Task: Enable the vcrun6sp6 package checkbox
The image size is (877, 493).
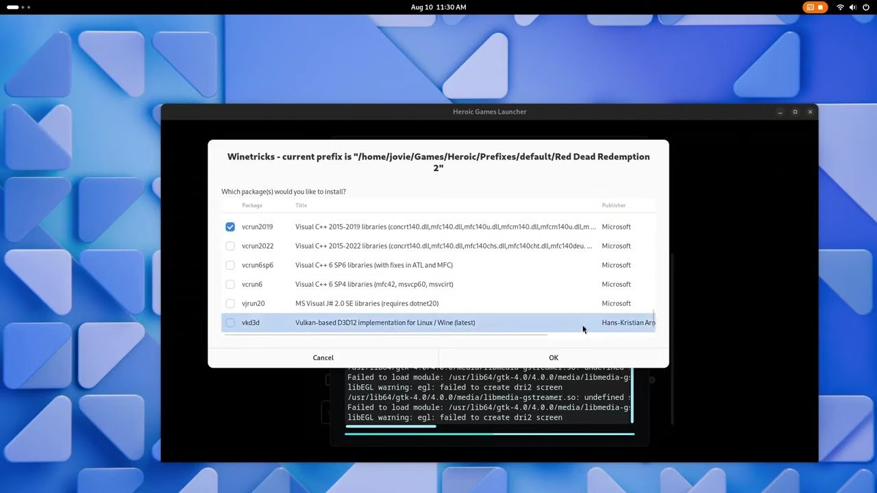Action: 230,265
